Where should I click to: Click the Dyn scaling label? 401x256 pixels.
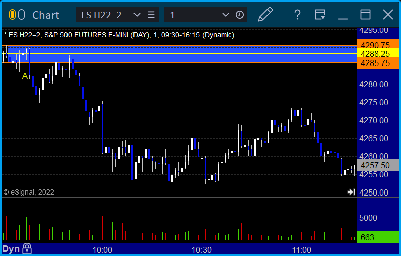tap(11, 249)
